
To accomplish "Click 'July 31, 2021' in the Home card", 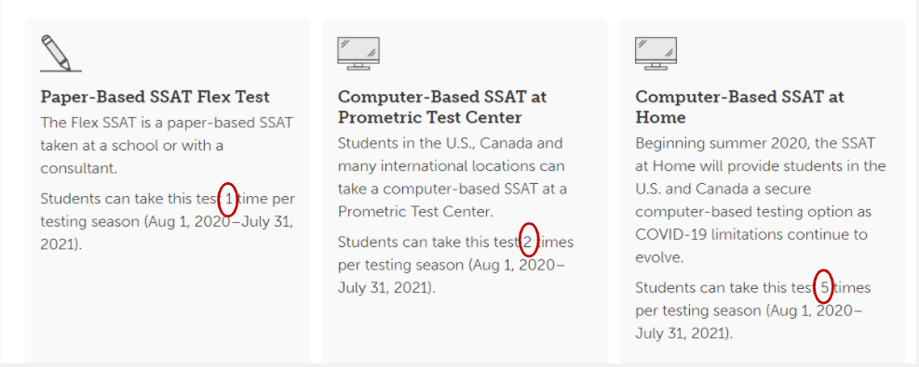I will click(683, 334).
